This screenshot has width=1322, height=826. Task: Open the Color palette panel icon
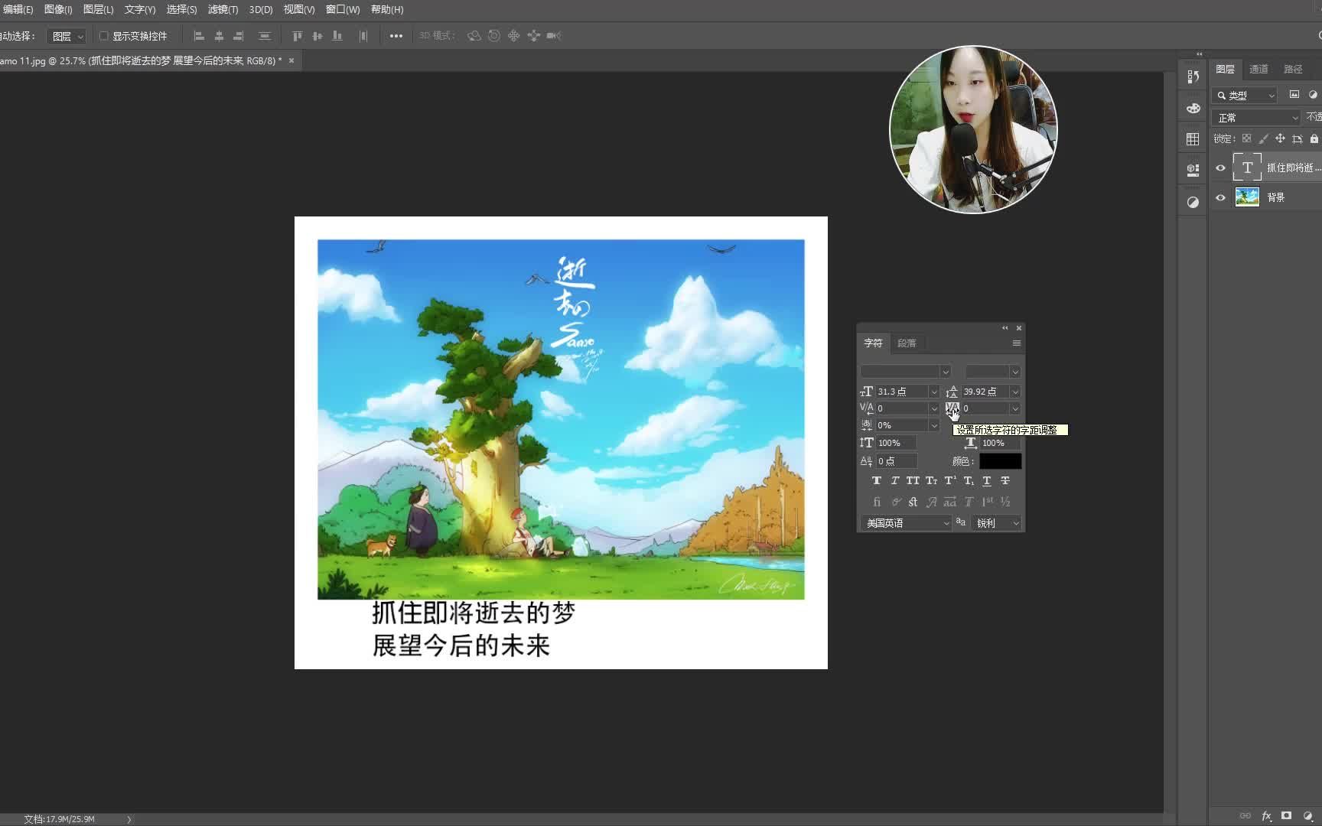(1193, 108)
